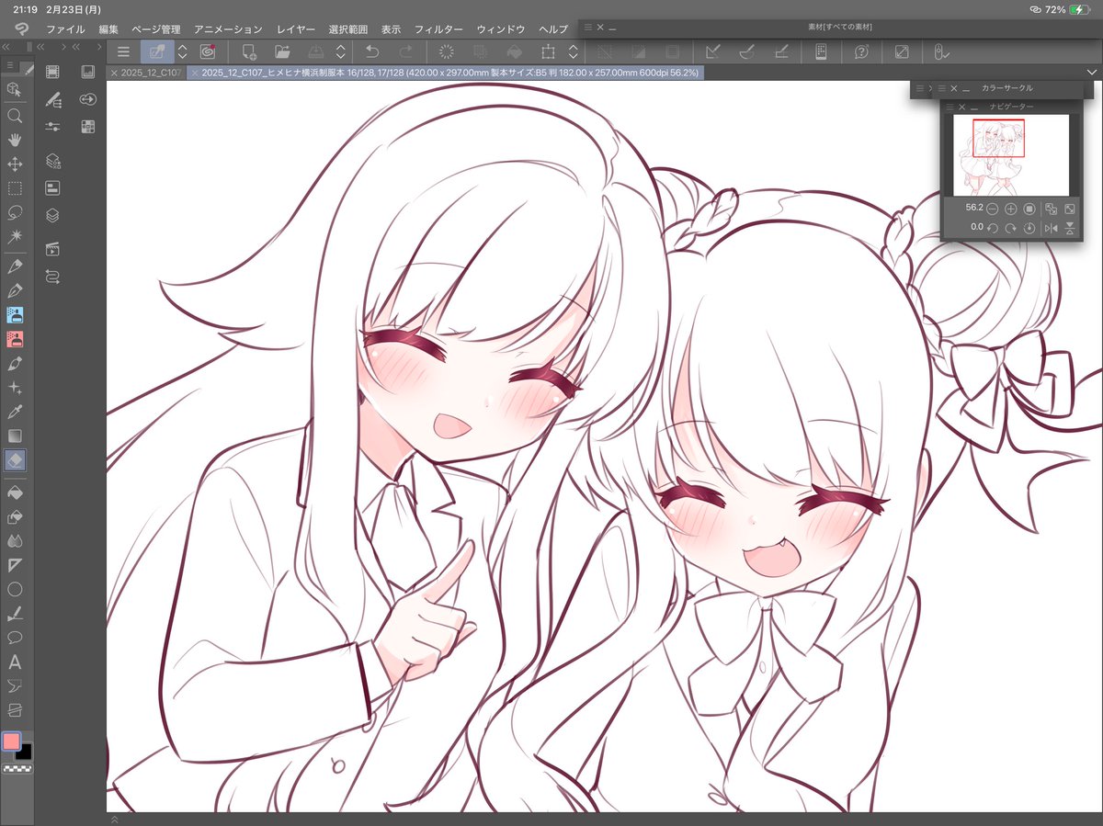The image size is (1103, 826).
Task: Open the レイヤー menu
Action: coord(294,28)
